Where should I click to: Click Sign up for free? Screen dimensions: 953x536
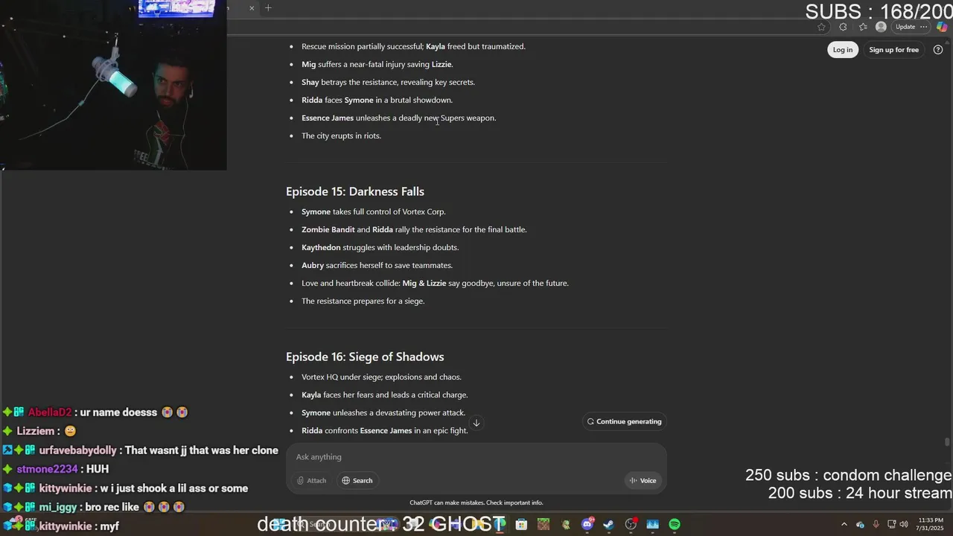coord(893,50)
